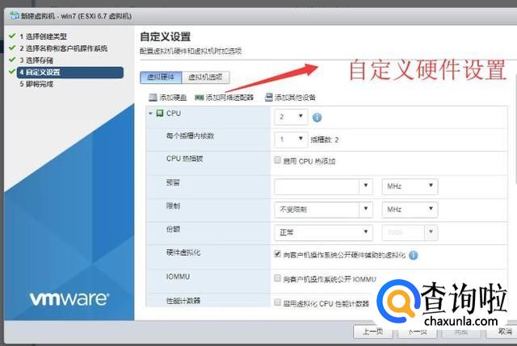The image size is (517, 346).
Task: Click the IOMMU row label
Action: tap(178, 277)
